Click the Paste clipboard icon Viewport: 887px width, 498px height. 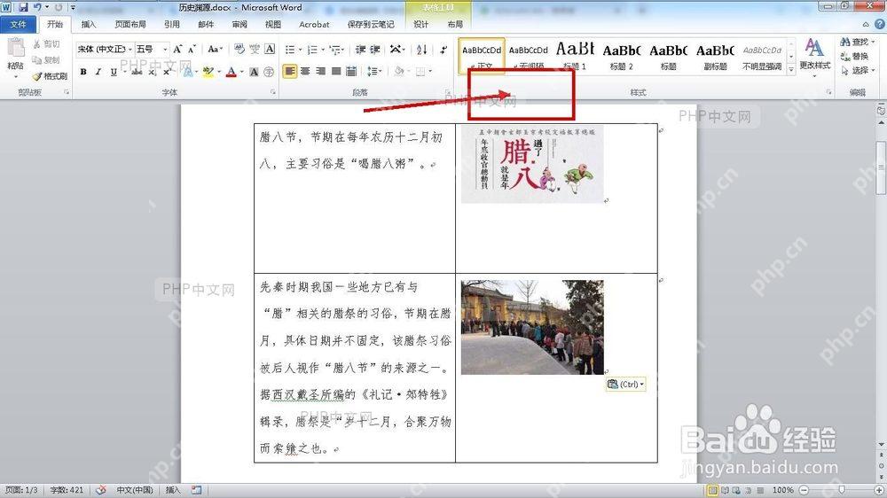(x=16, y=49)
